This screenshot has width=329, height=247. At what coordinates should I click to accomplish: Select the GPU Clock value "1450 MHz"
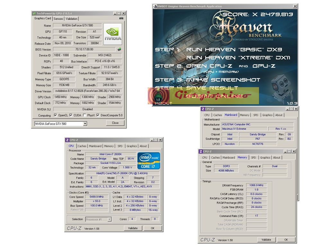60,97
